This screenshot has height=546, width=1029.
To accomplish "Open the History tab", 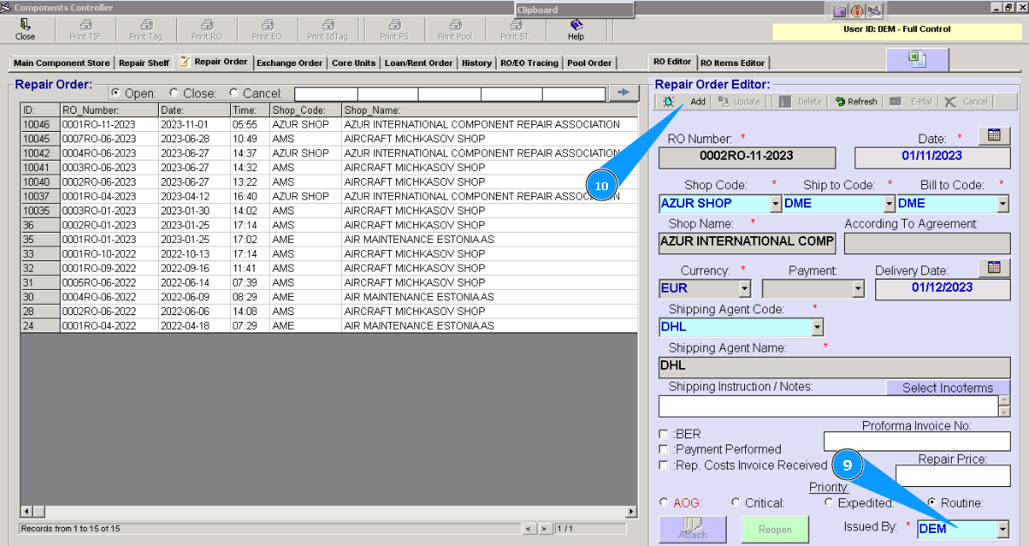I will click(477, 63).
